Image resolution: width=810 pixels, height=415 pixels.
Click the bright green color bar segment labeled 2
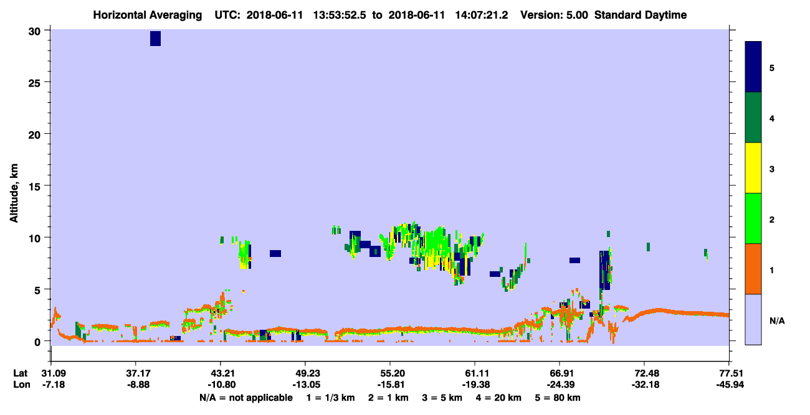point(753,218)
